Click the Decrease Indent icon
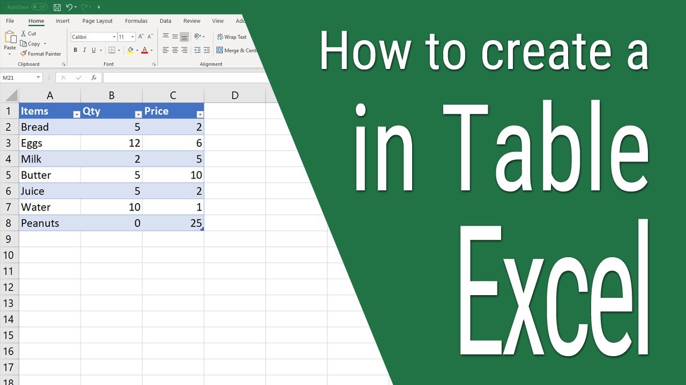This screenshot has width=686, height=385. 197,50
